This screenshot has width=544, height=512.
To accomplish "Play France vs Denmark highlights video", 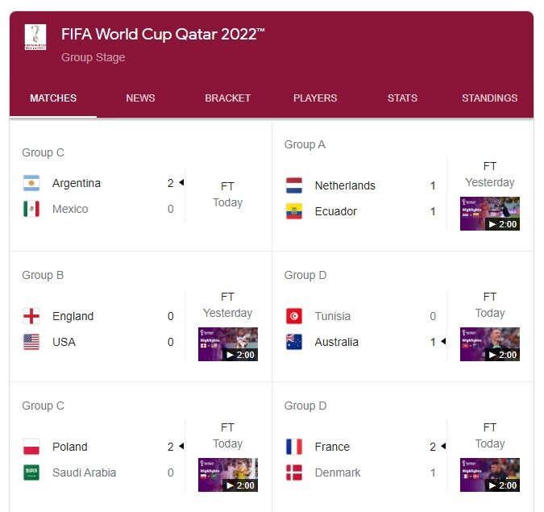I will click(x=490, y=475).
